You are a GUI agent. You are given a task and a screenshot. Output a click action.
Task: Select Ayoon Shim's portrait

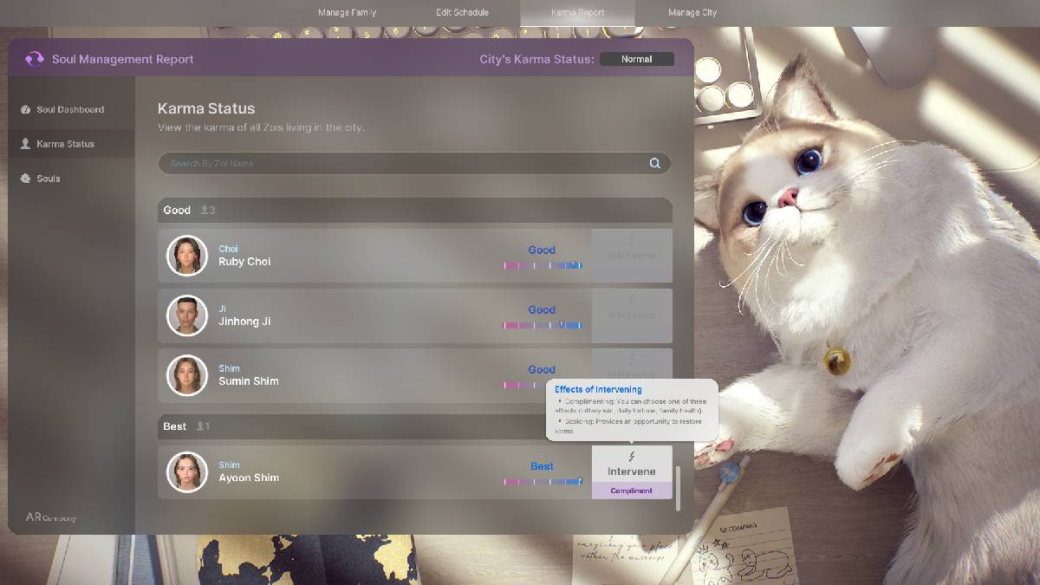[x=187, y=472]
